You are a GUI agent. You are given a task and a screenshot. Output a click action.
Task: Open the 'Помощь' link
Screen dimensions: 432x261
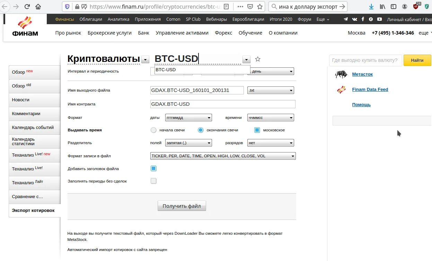point(361,104)
